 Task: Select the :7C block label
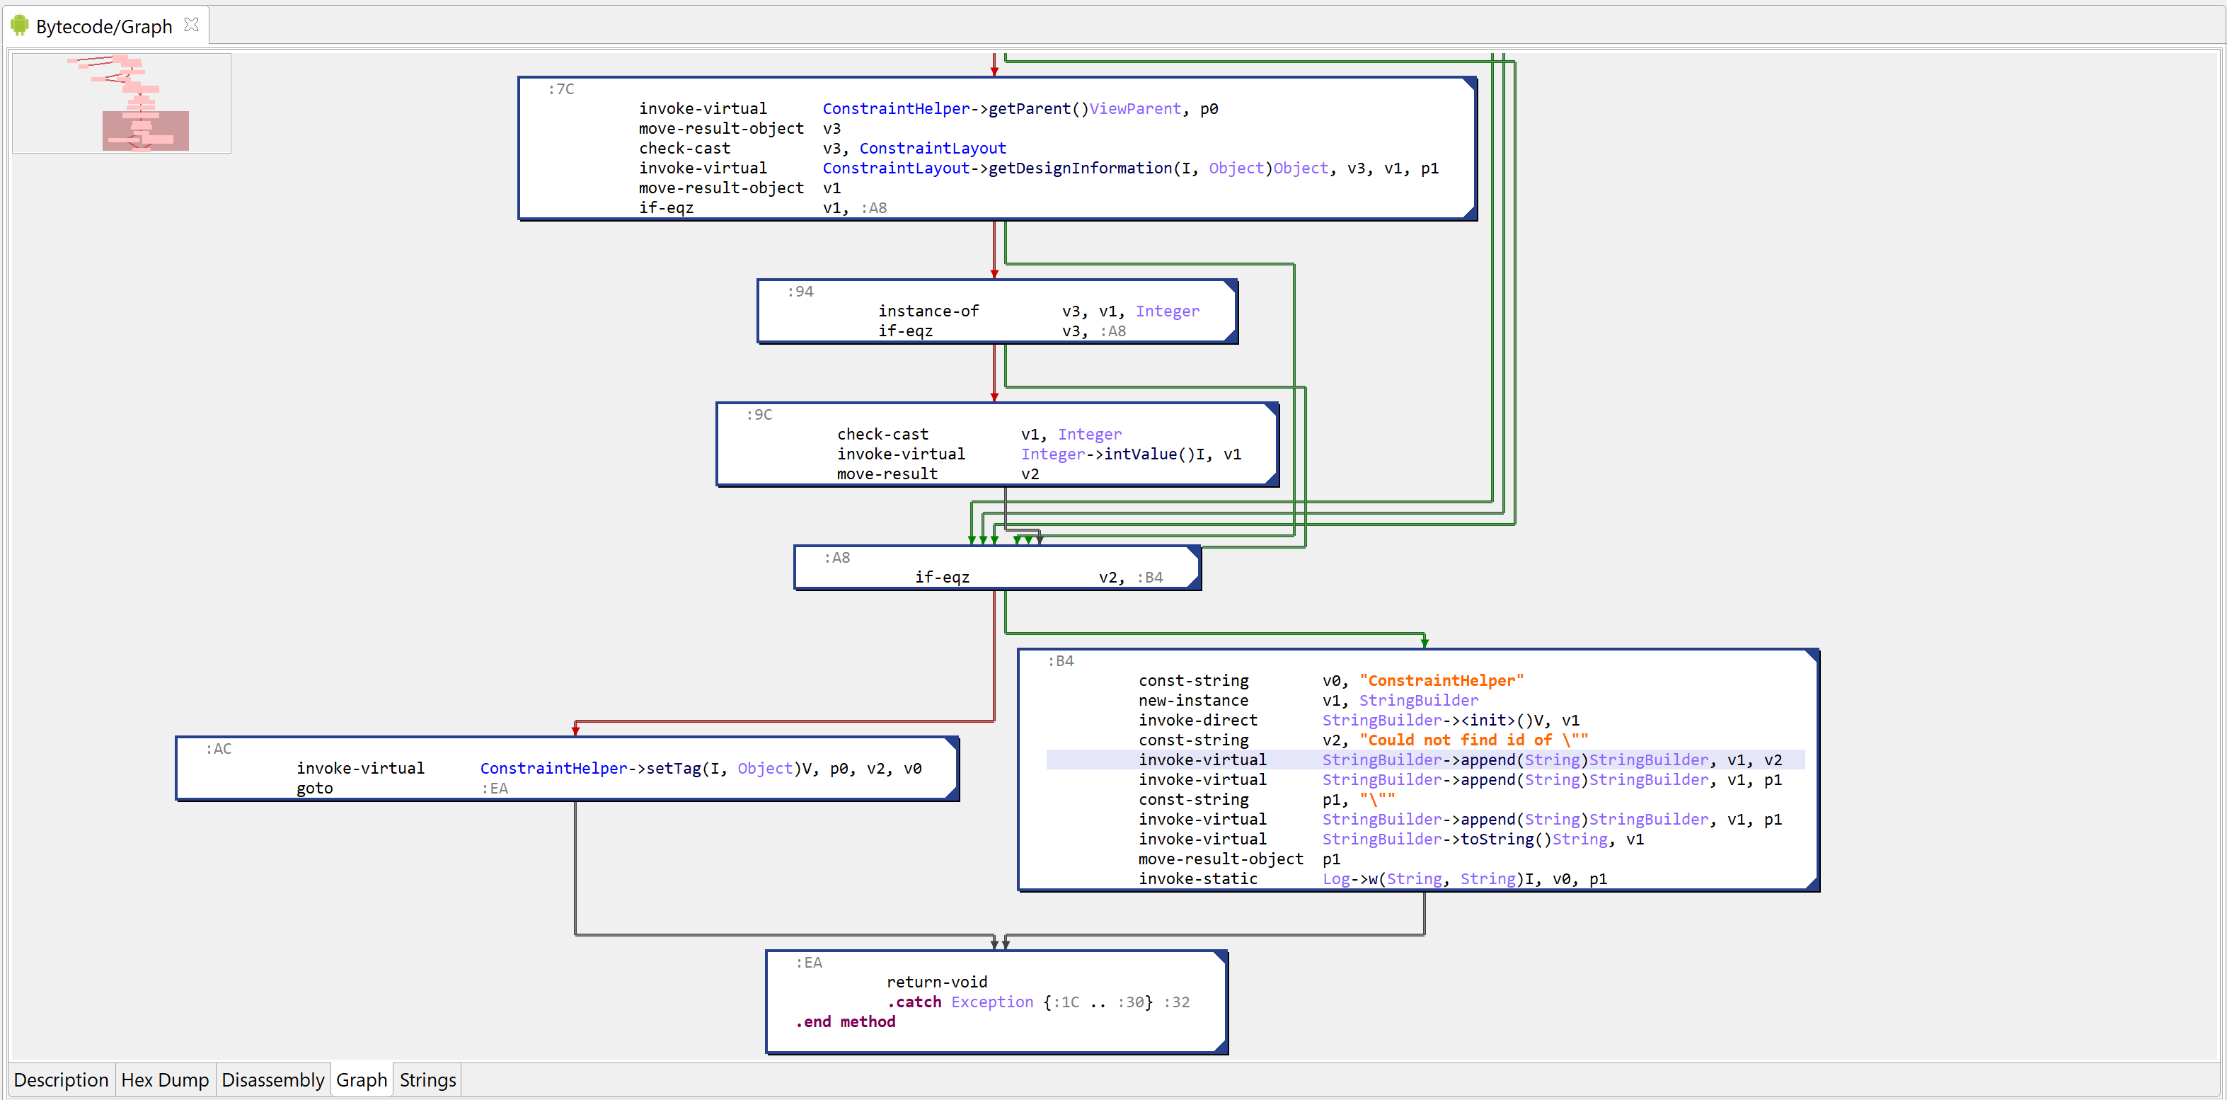(x=561, y=89)
